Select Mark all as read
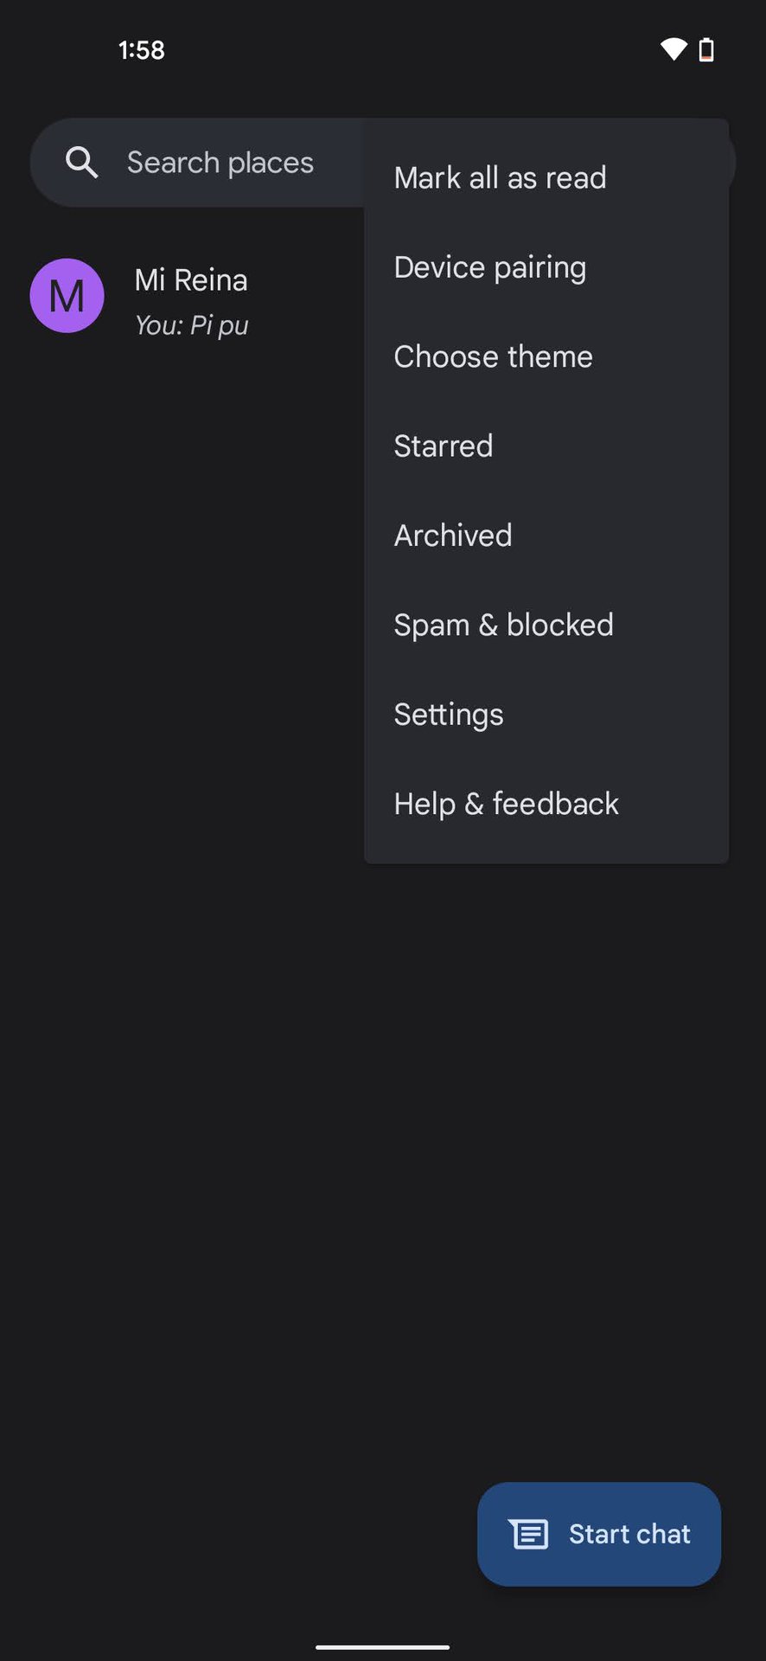This screenshot has width=766, height=1661. click(x=500, y=178)
